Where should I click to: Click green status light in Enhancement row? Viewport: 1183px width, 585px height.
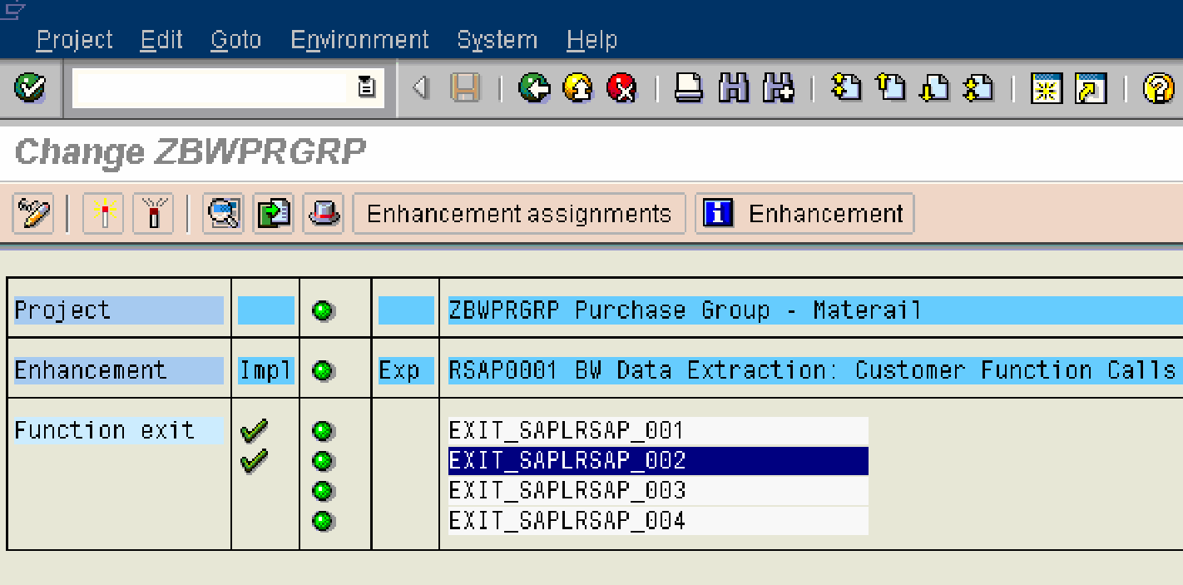click(323, 371)
